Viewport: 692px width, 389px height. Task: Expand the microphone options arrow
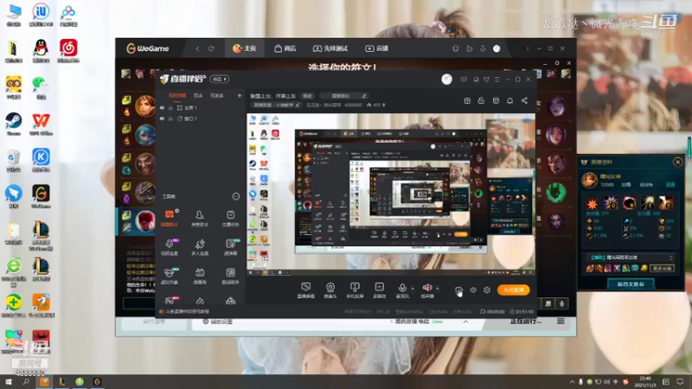coord(413,289)
